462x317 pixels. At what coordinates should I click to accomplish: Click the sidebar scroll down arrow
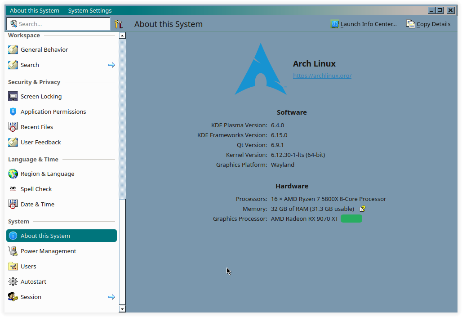(122, 309)
